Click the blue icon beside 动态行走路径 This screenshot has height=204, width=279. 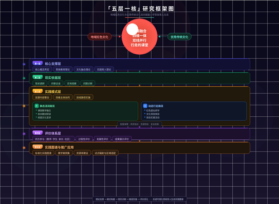145,106
